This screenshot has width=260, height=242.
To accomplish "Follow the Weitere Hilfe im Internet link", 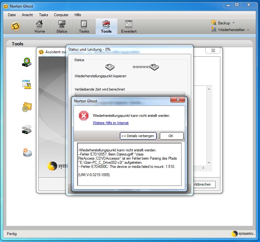I will (x=111, y=123).
